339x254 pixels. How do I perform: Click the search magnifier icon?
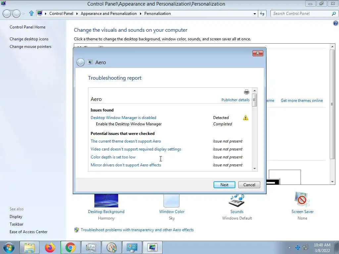pyautogui.click(x=334, y=14)
